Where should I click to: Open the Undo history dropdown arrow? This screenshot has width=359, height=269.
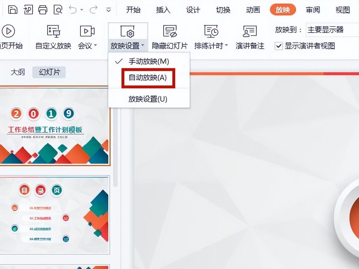pyautogui.click(x=82, y=10)
